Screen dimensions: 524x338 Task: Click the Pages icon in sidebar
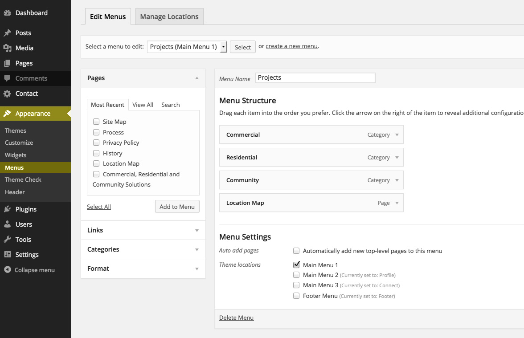pyautogui.click(x=7, y=63)
